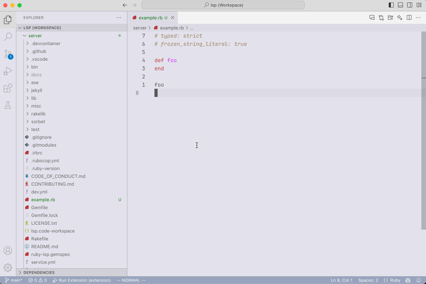Image resolution: width=426 pixels, height=284 pixels.
Task: Open the Manage gear menu
Action: 8,268
